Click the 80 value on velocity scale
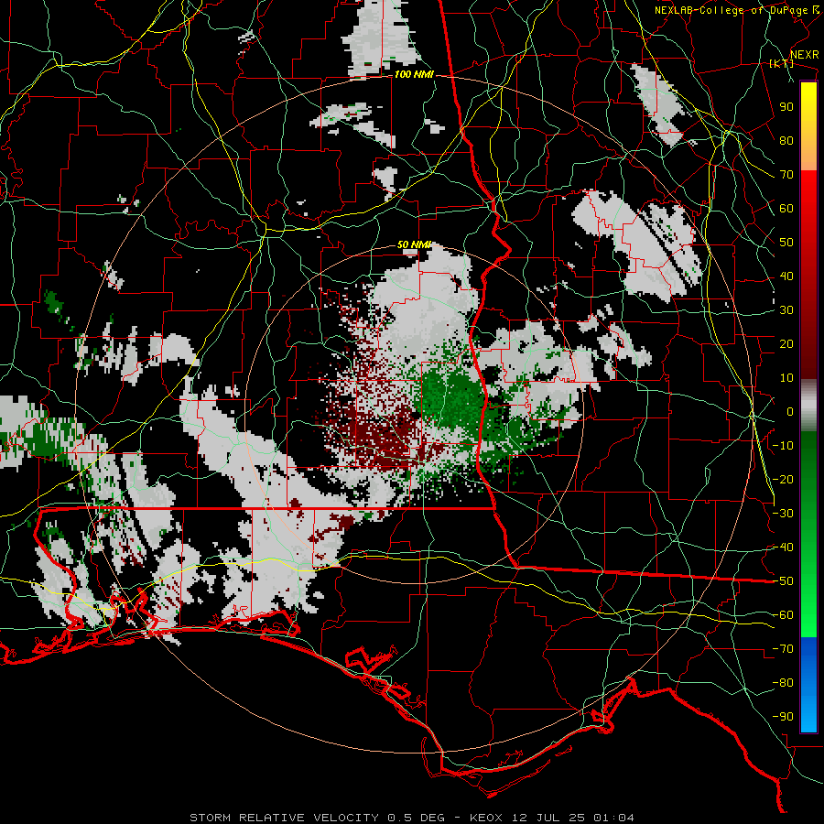 point(786,141)
